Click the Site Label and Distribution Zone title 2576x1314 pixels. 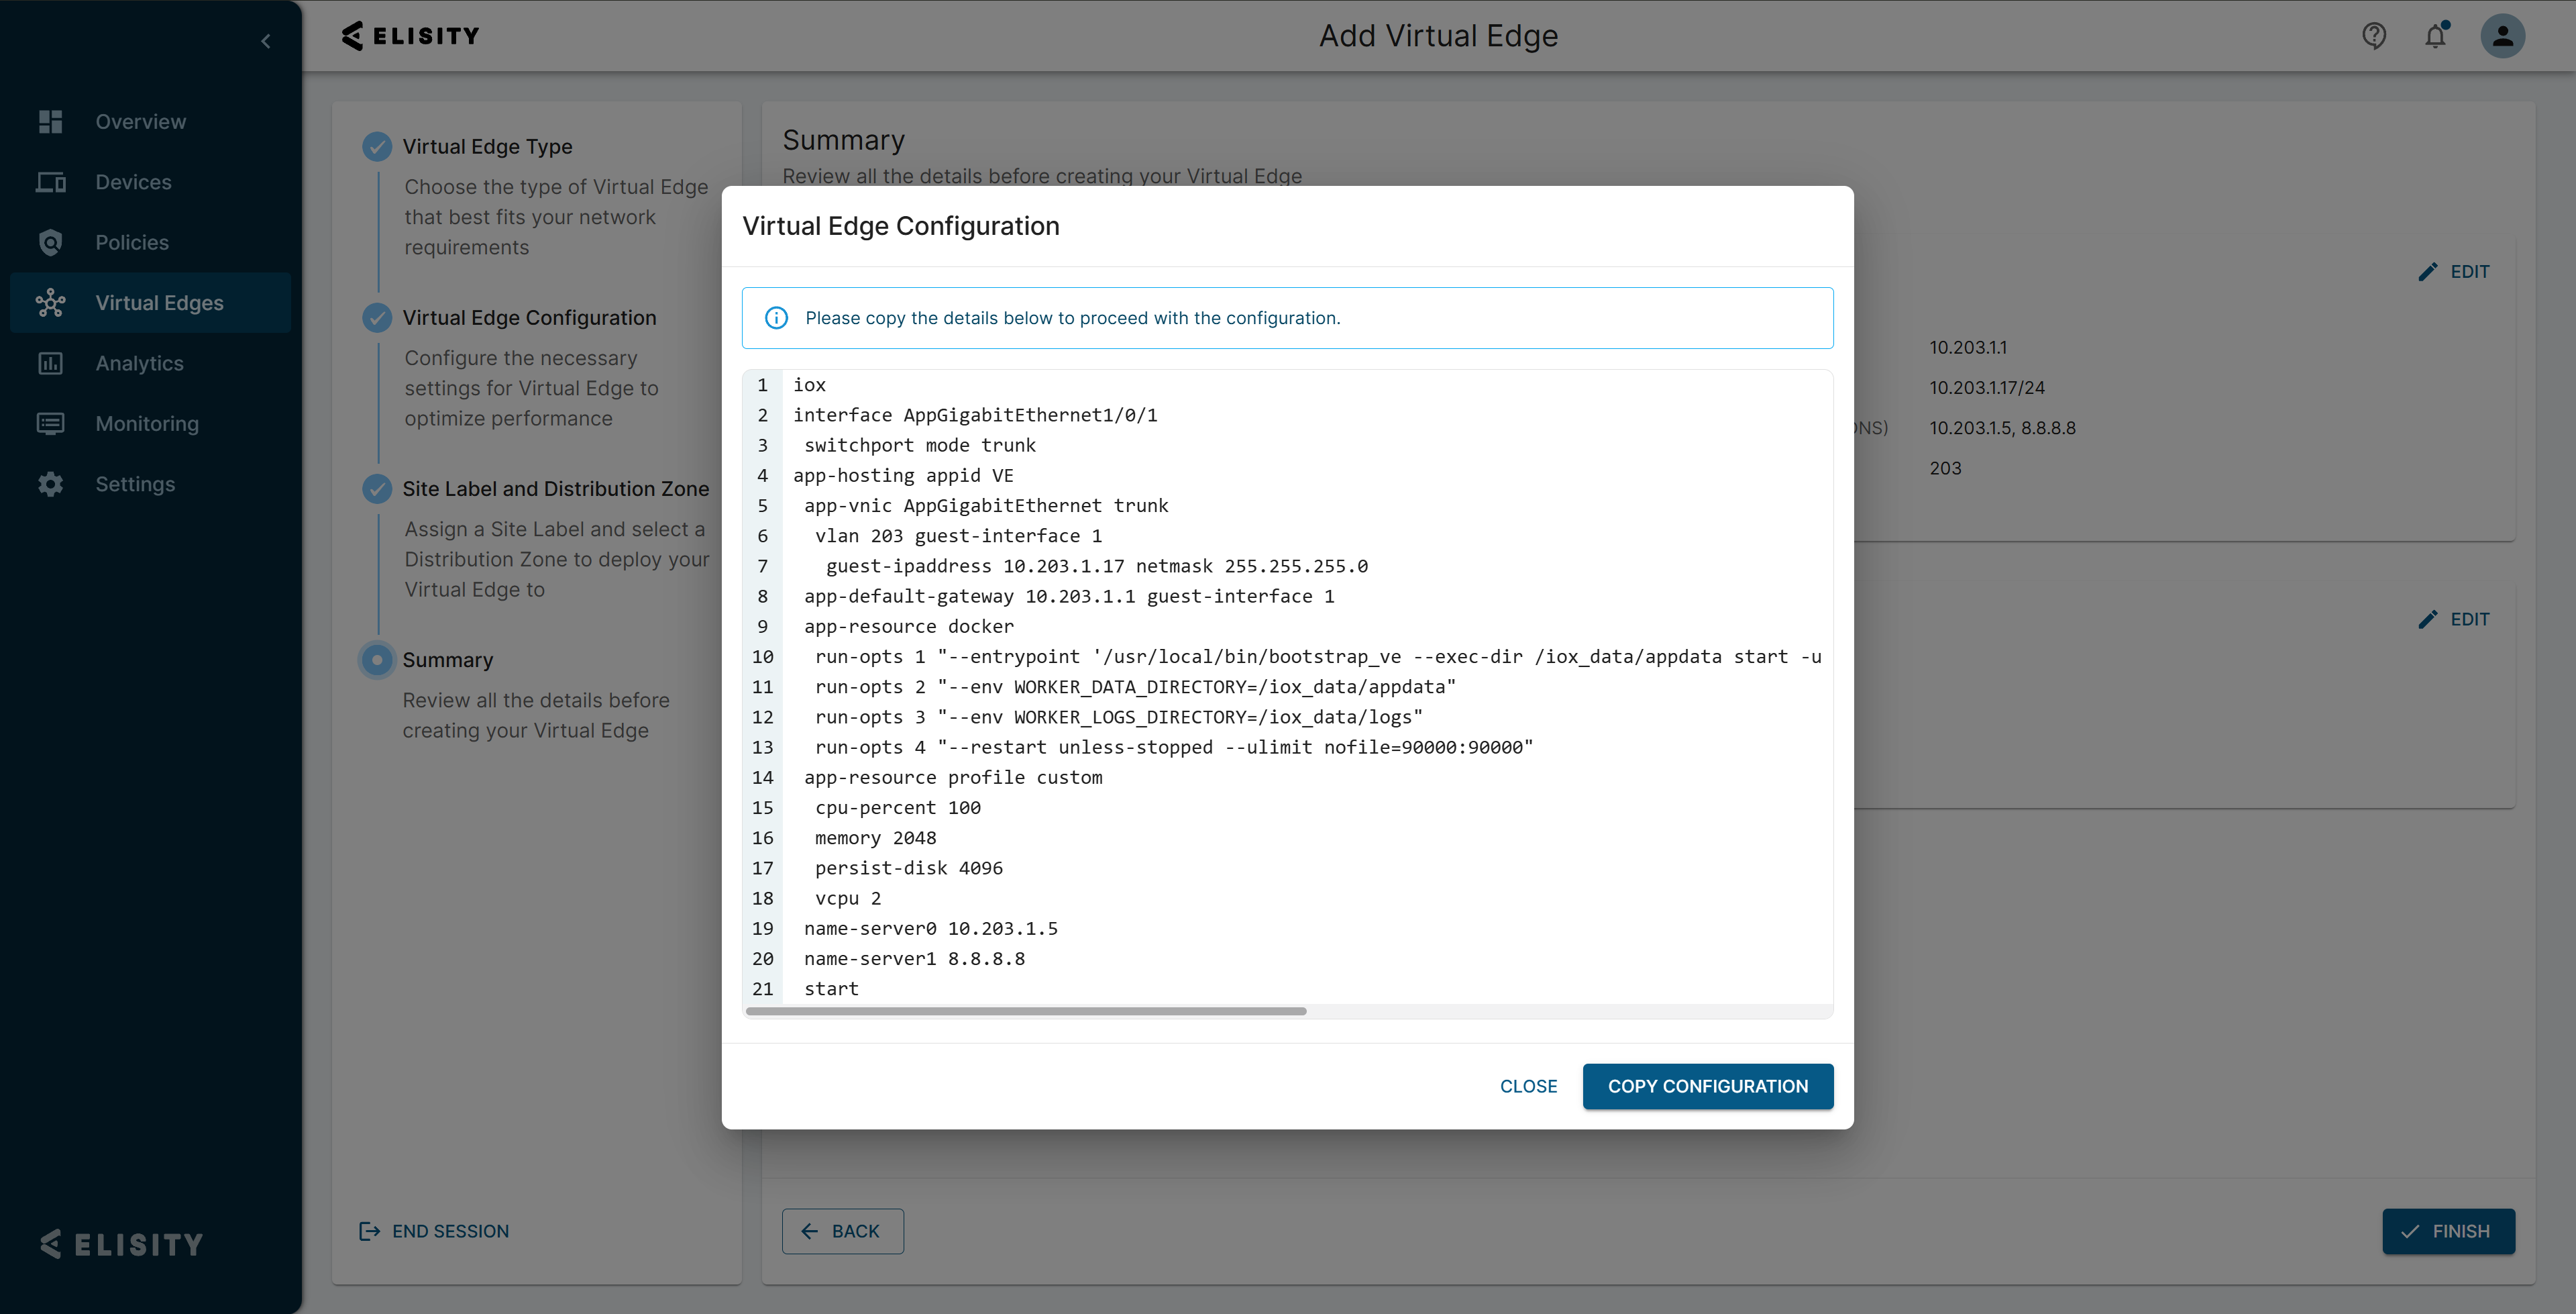click(x=556, y=489)
